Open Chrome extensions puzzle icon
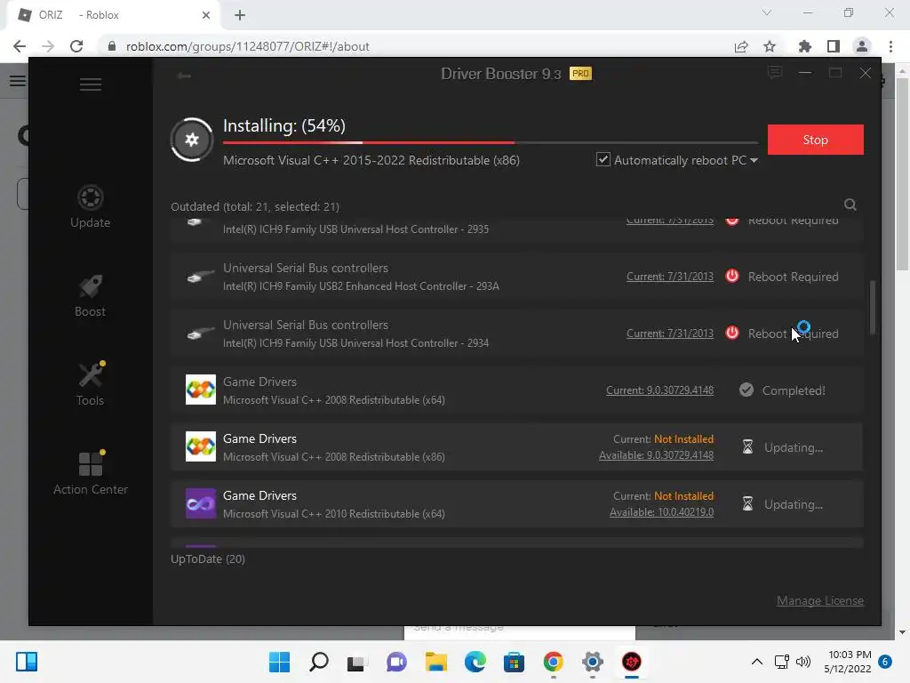Screen dimensions: 910x683 coord(804,46)
